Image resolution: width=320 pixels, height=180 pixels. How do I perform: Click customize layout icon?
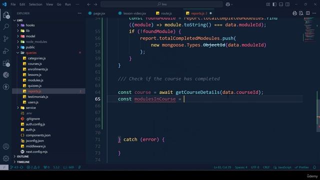268,4
